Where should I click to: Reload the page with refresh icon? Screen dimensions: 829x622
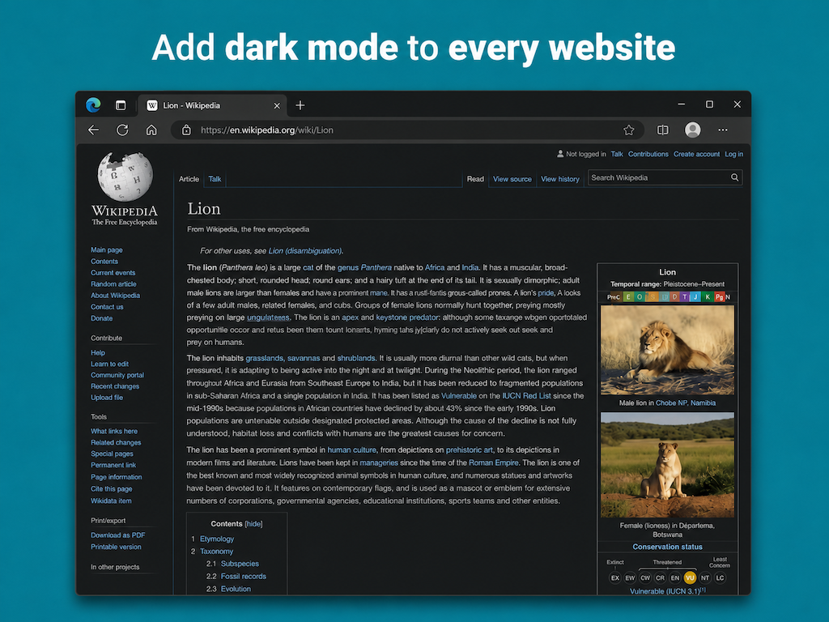click(x=123, y=130)
